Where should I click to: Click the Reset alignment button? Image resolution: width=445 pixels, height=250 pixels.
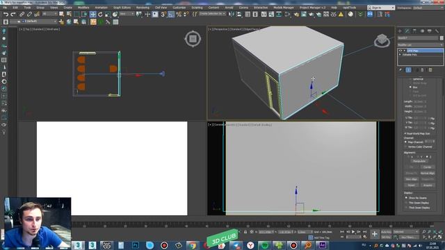click(x=411, y=185)
